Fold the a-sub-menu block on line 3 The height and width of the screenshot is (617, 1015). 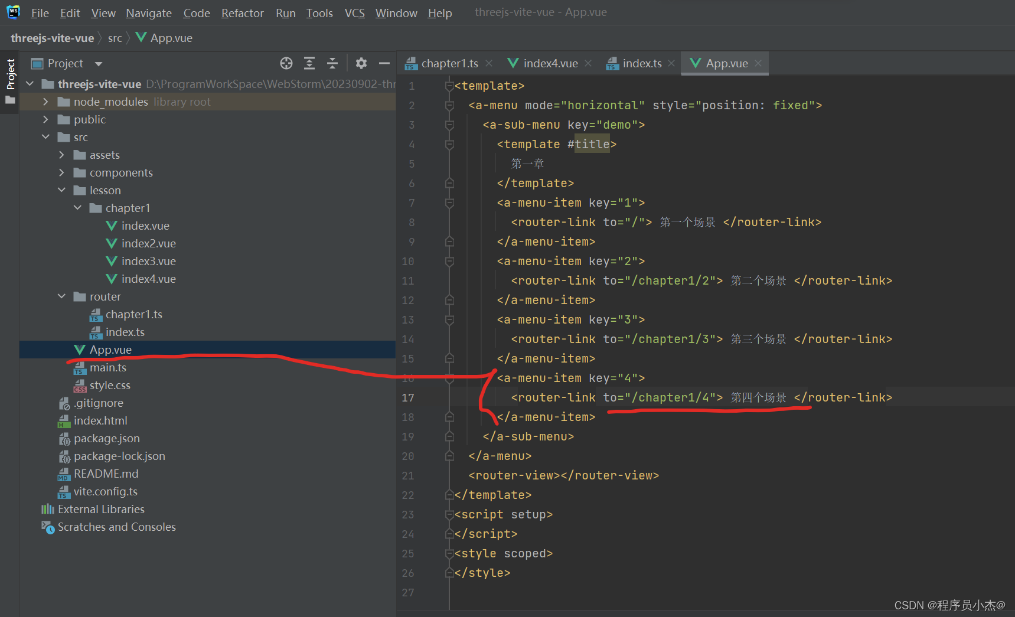pos(449,125)
